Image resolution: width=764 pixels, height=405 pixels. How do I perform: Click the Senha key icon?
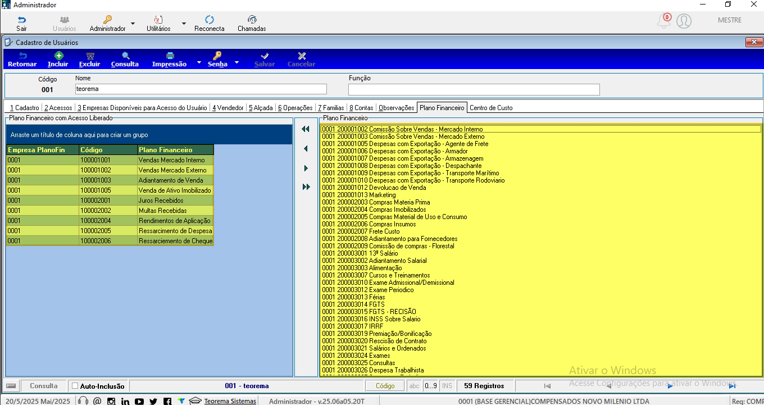(x=217, y=56)
